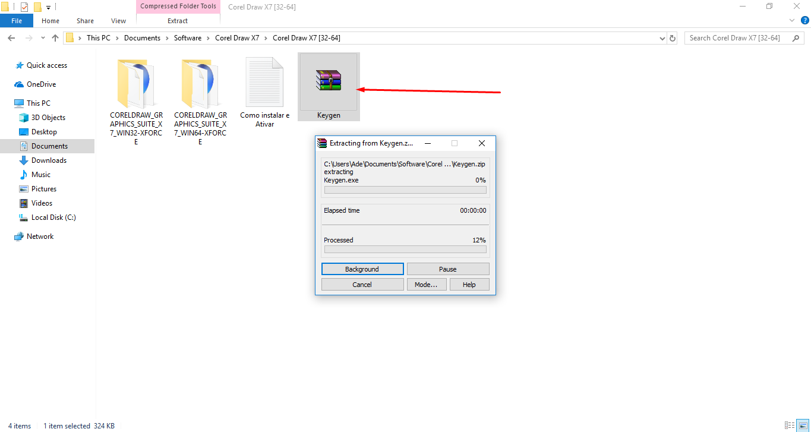The height and width of the screenshot is (432, 811).
Task: Open Help in the extraction dialog
Action: (469, 285)
